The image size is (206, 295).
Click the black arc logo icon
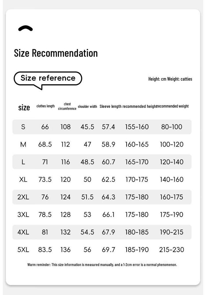tap(25, 28)
